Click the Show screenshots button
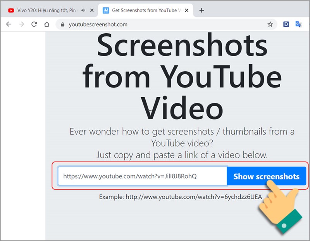 266,176
